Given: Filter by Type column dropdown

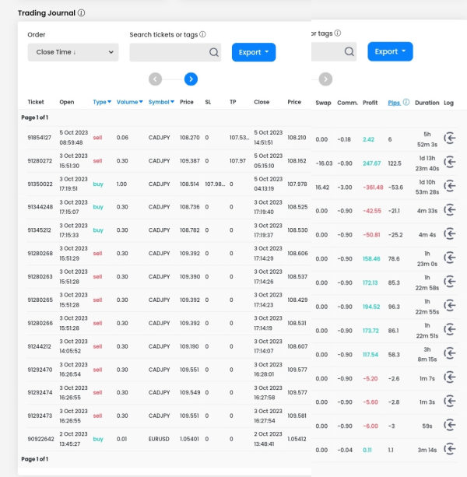Looking at the screenshot, I should (x=102, y=102).
